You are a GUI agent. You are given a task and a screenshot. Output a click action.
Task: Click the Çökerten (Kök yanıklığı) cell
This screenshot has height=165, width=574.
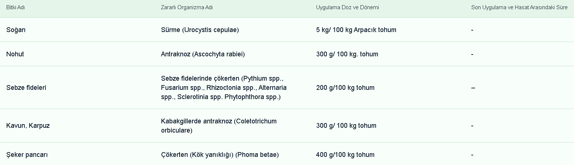[220, 155]
